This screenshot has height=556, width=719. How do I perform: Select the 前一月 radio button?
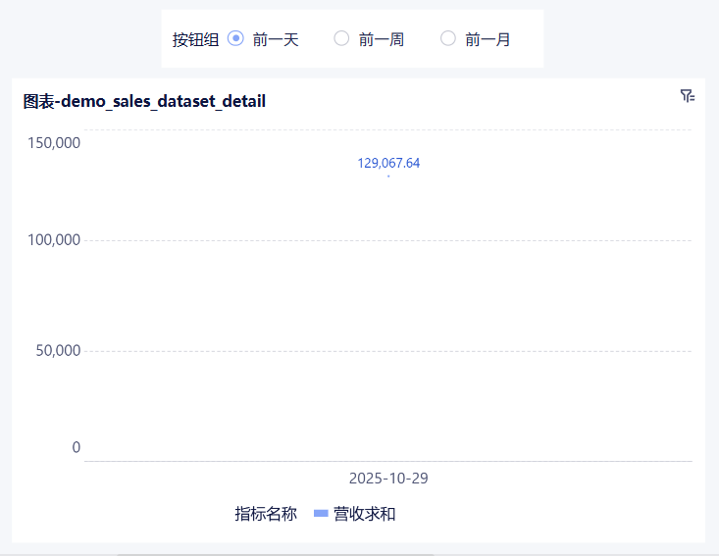pos(448,39)
